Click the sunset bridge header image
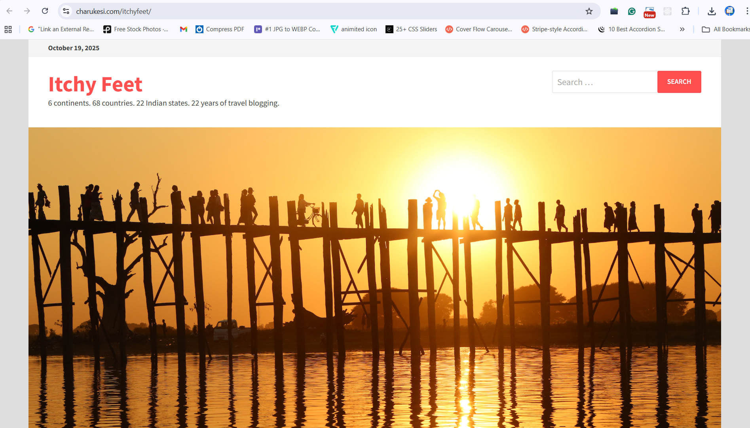The image size is (750, 428). tap(374, 277)
